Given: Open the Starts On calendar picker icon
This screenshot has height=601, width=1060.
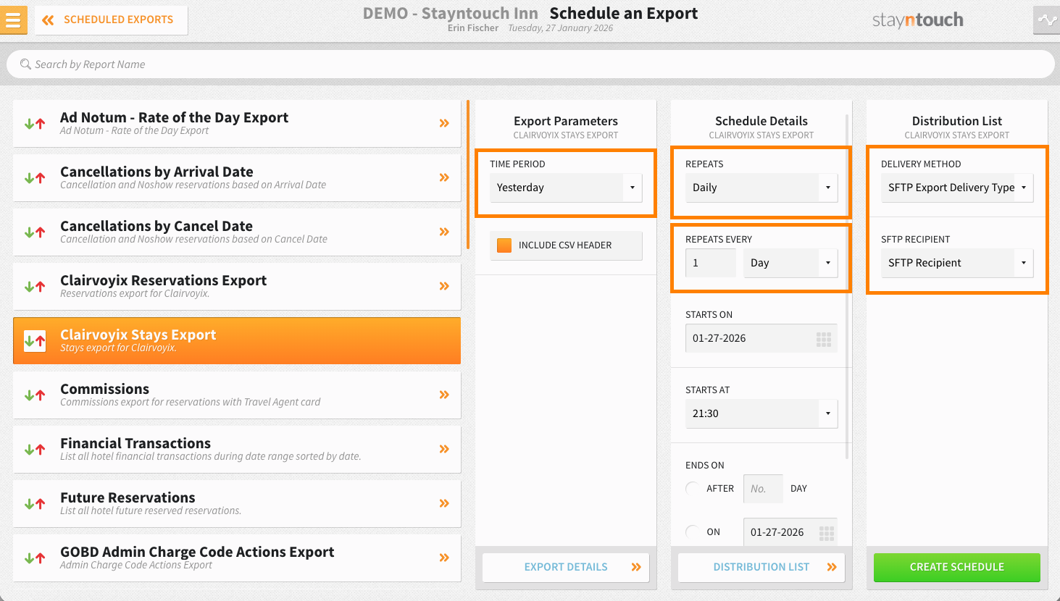Looking at the screenshot, I should click(824, 340).
